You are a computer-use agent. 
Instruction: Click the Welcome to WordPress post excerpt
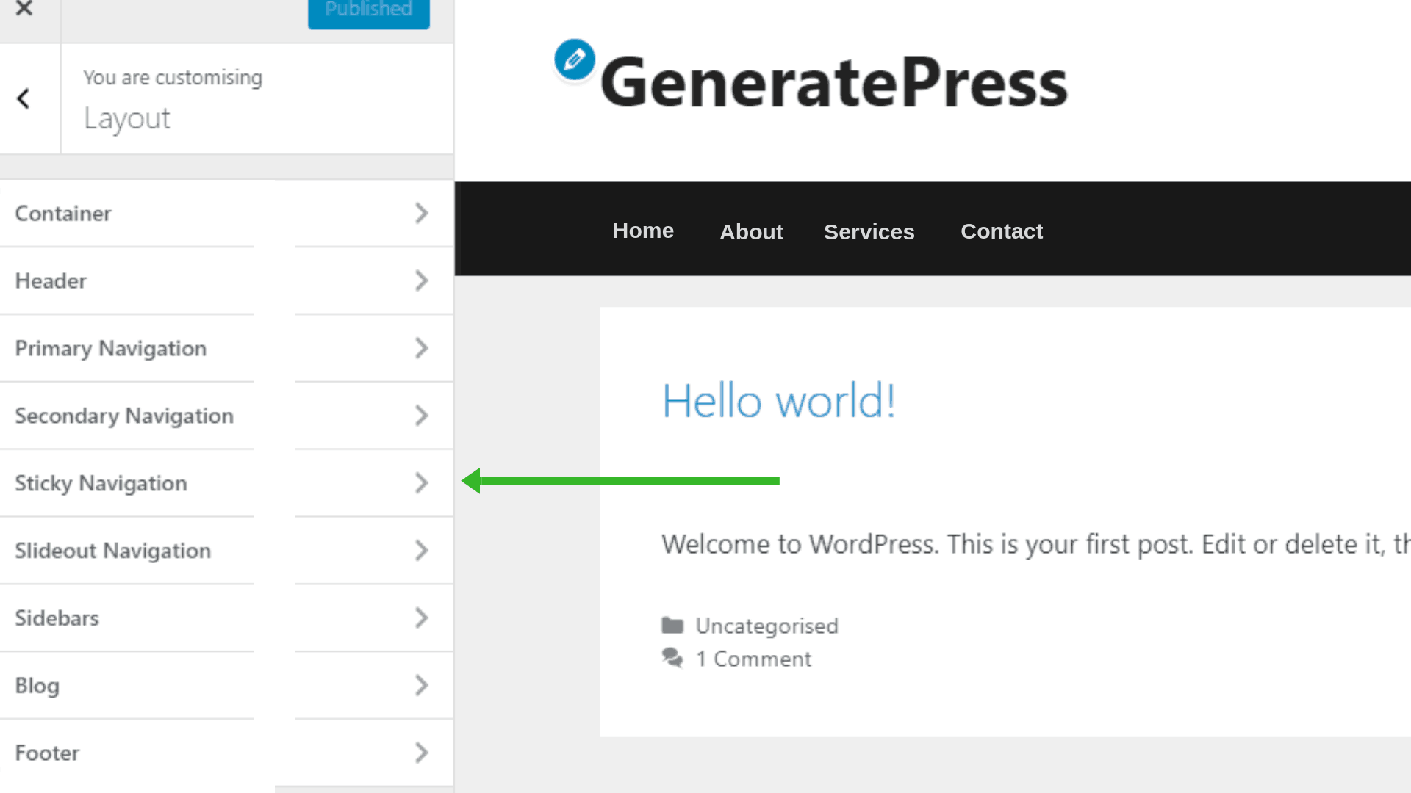click(x=1035, y=545)
